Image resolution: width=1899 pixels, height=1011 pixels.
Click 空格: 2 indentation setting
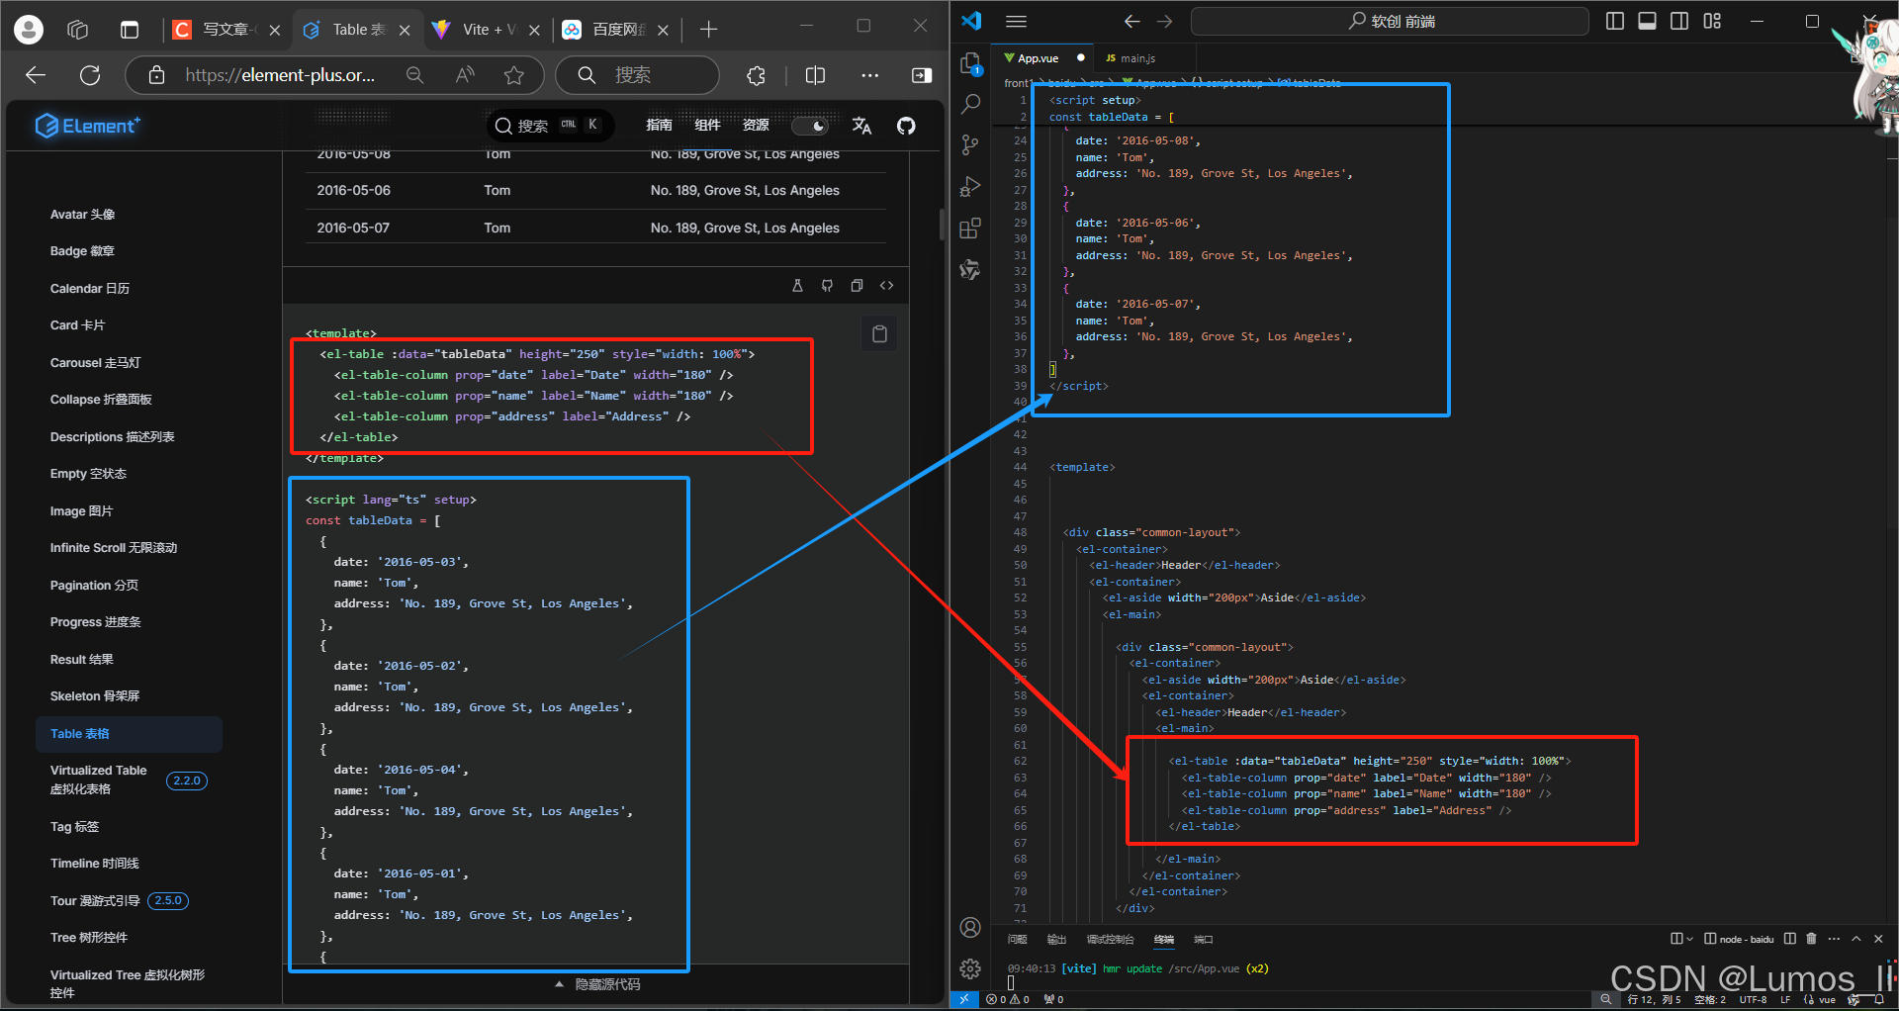pyautogui.click(x=1709, y=1000)
